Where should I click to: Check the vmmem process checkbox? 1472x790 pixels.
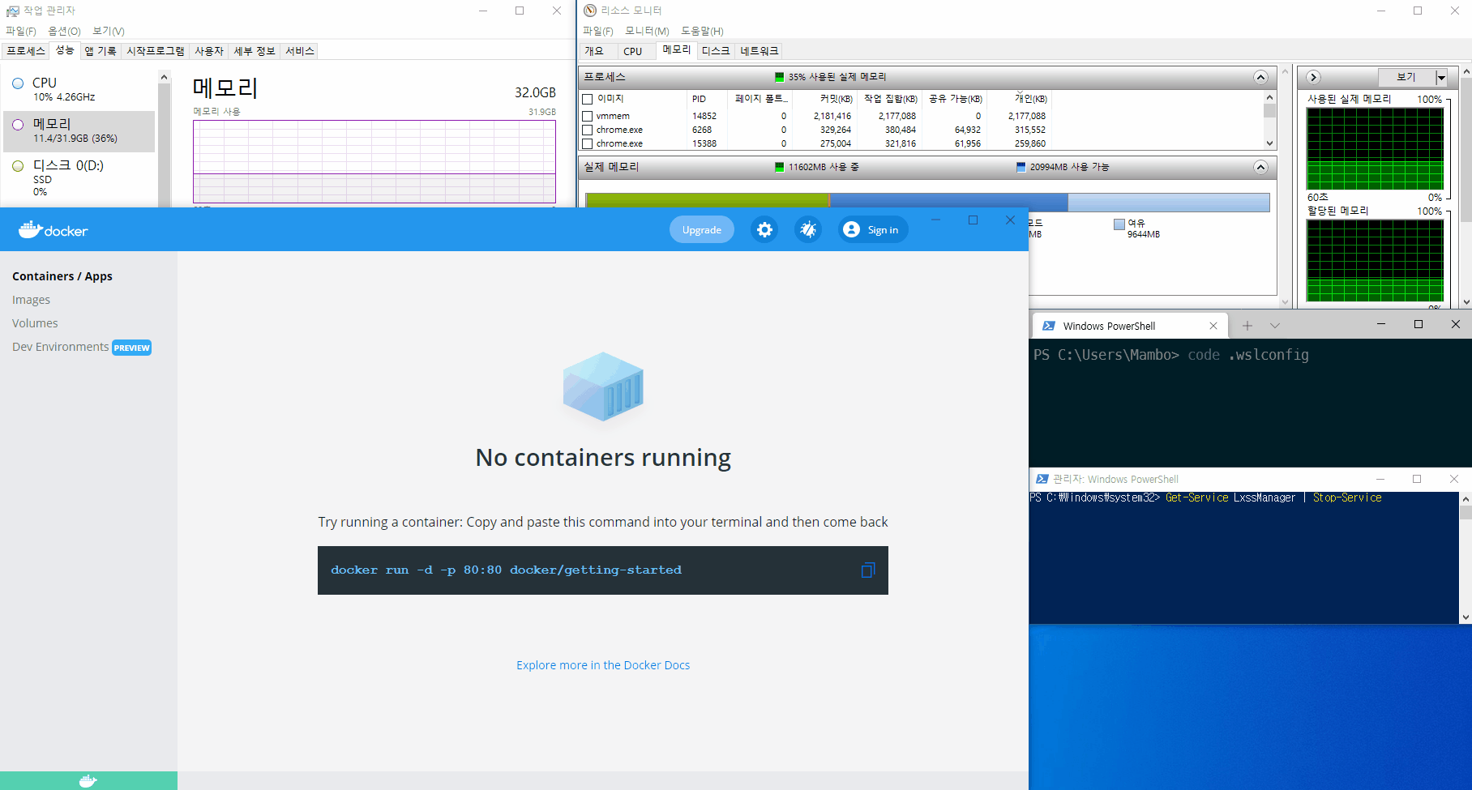point(588,117)
